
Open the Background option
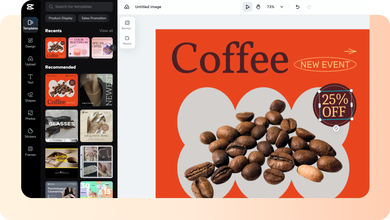point(127,25)
